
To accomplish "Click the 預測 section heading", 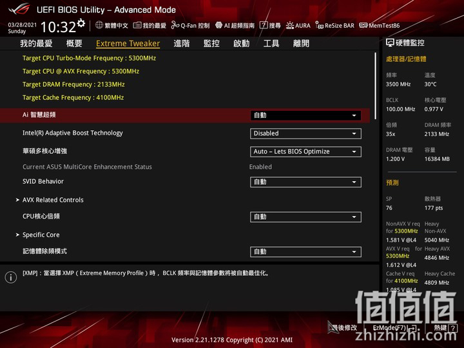I will [x=392, y=182].
